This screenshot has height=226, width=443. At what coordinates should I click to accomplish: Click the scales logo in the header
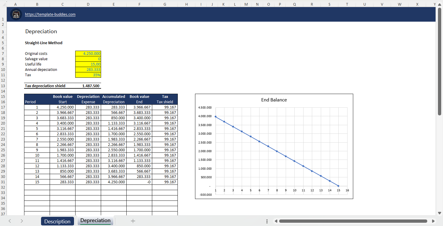[x=16, y=14]
